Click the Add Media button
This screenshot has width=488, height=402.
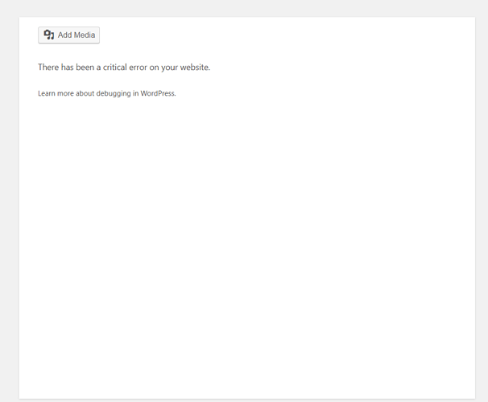click(x=68, y=35)
